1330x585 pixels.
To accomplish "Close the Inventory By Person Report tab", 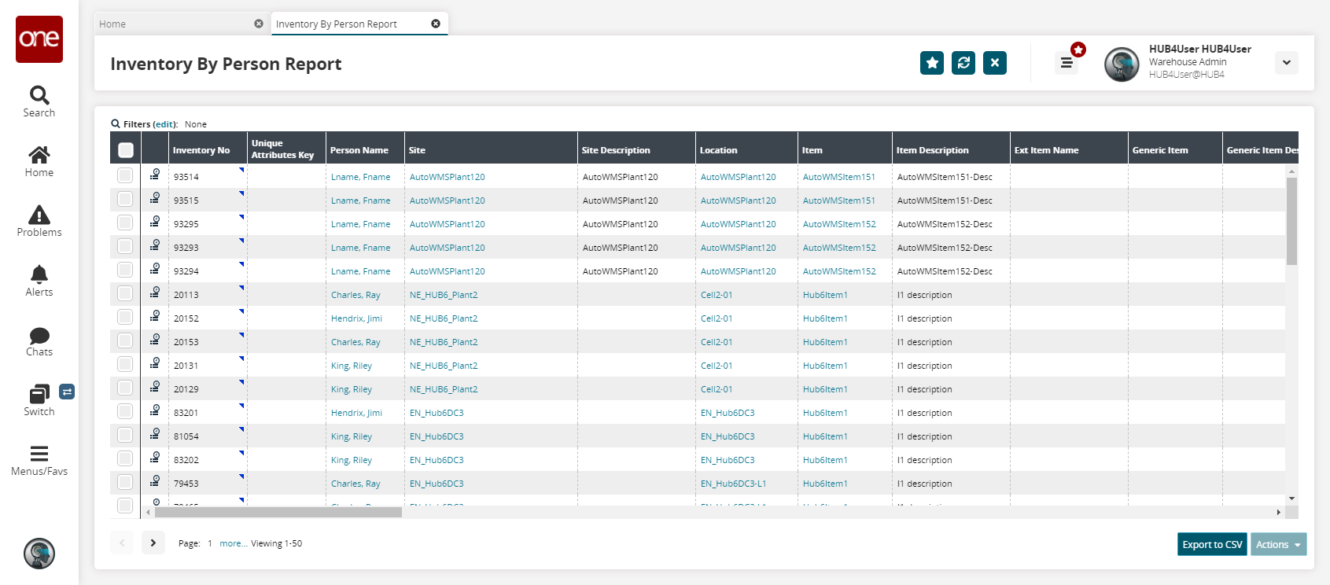I will pos(436,24).
